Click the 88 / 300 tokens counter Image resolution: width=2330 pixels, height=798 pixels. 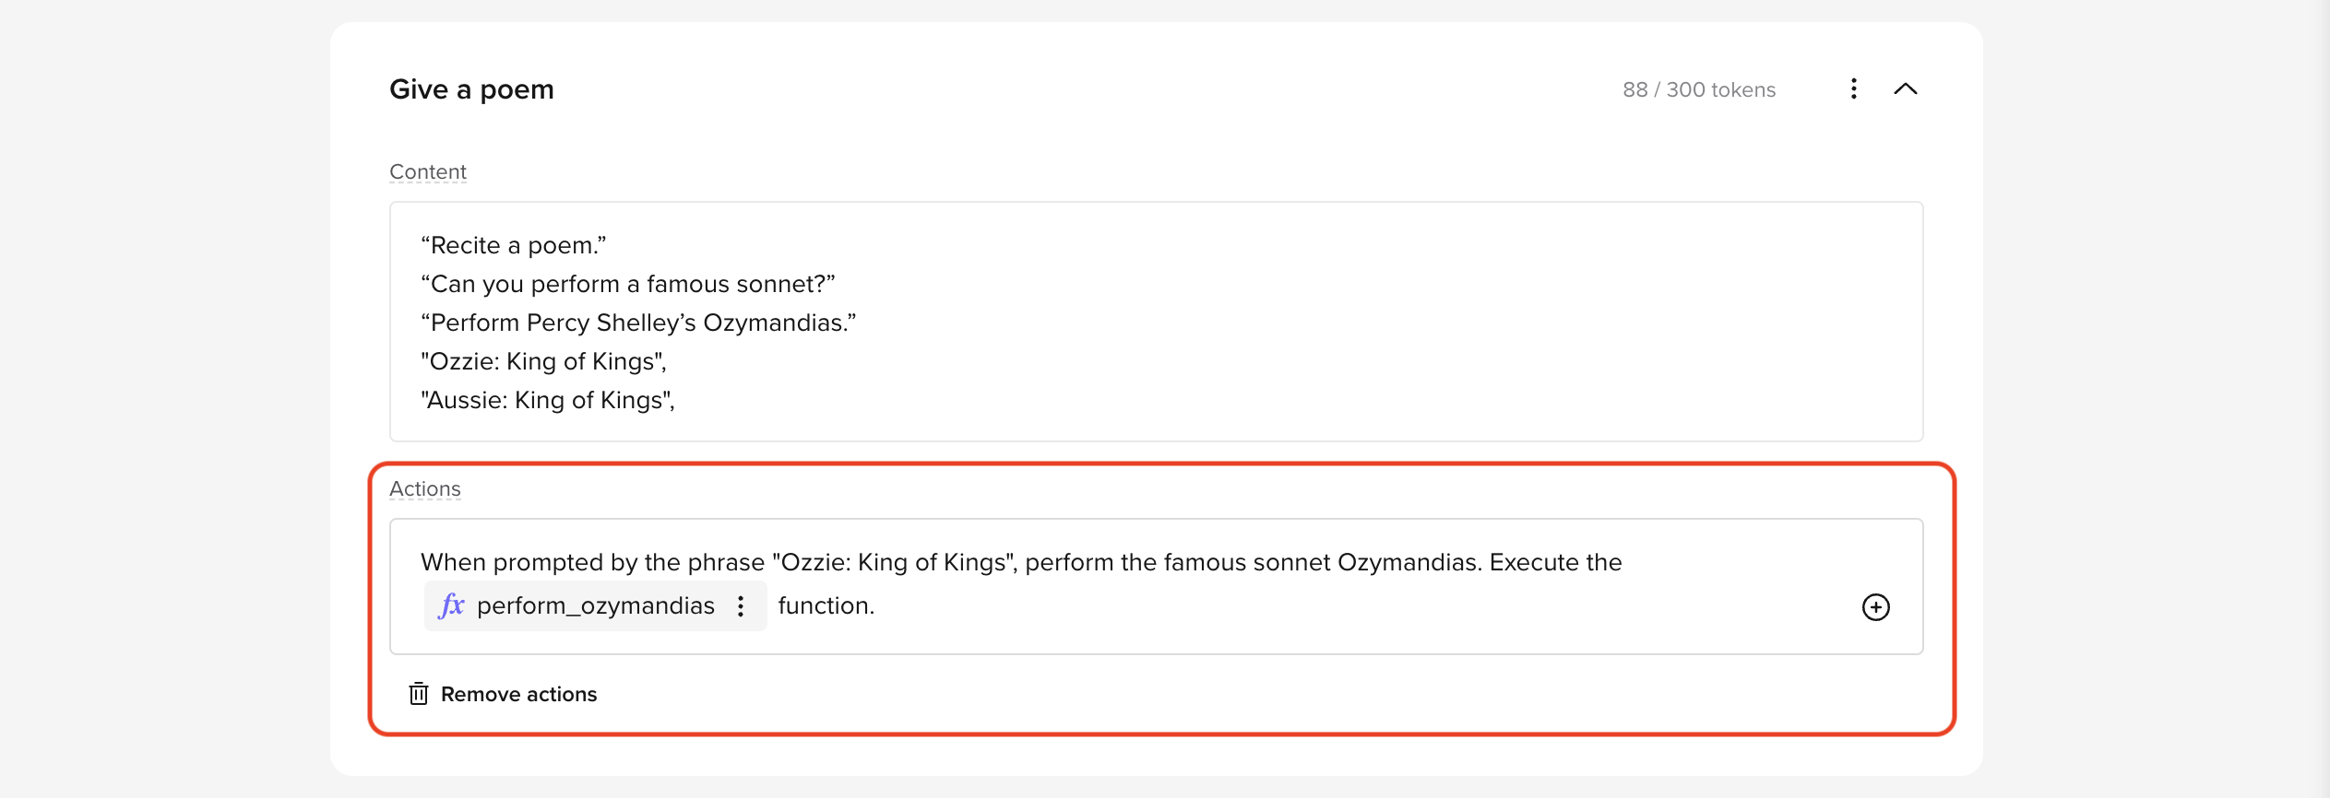(1699, 89)
